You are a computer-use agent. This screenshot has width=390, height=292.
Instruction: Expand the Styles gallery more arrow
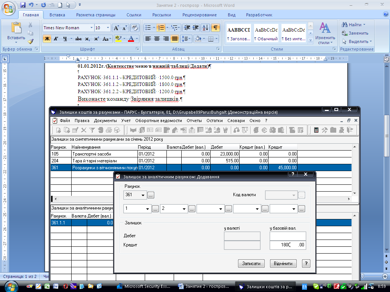point(310,40)
